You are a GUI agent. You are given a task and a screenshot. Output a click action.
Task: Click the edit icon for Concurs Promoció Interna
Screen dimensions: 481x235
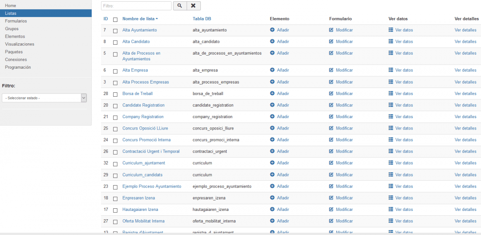click(331, 140)
